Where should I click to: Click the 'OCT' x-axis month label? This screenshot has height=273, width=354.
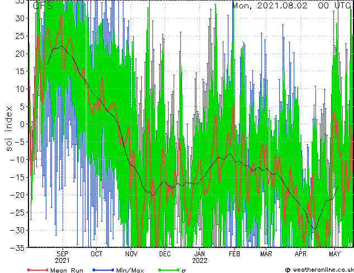click(97, 254)
